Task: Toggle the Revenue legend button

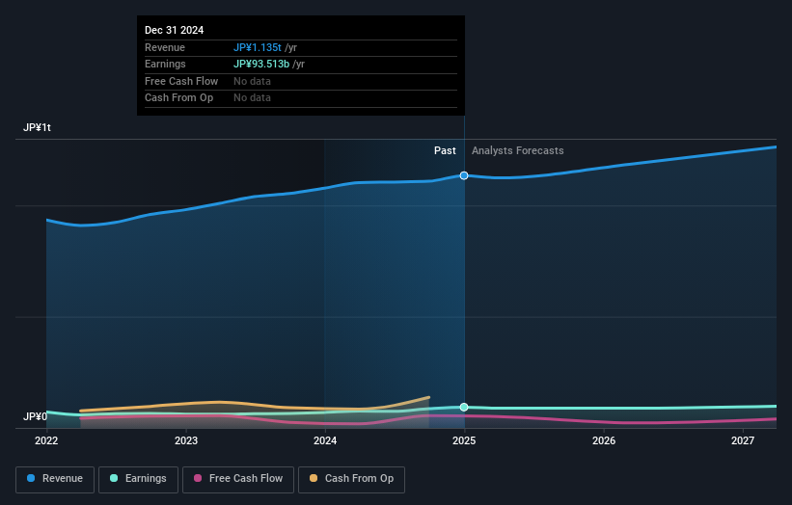Action: (x=55, y=479)
